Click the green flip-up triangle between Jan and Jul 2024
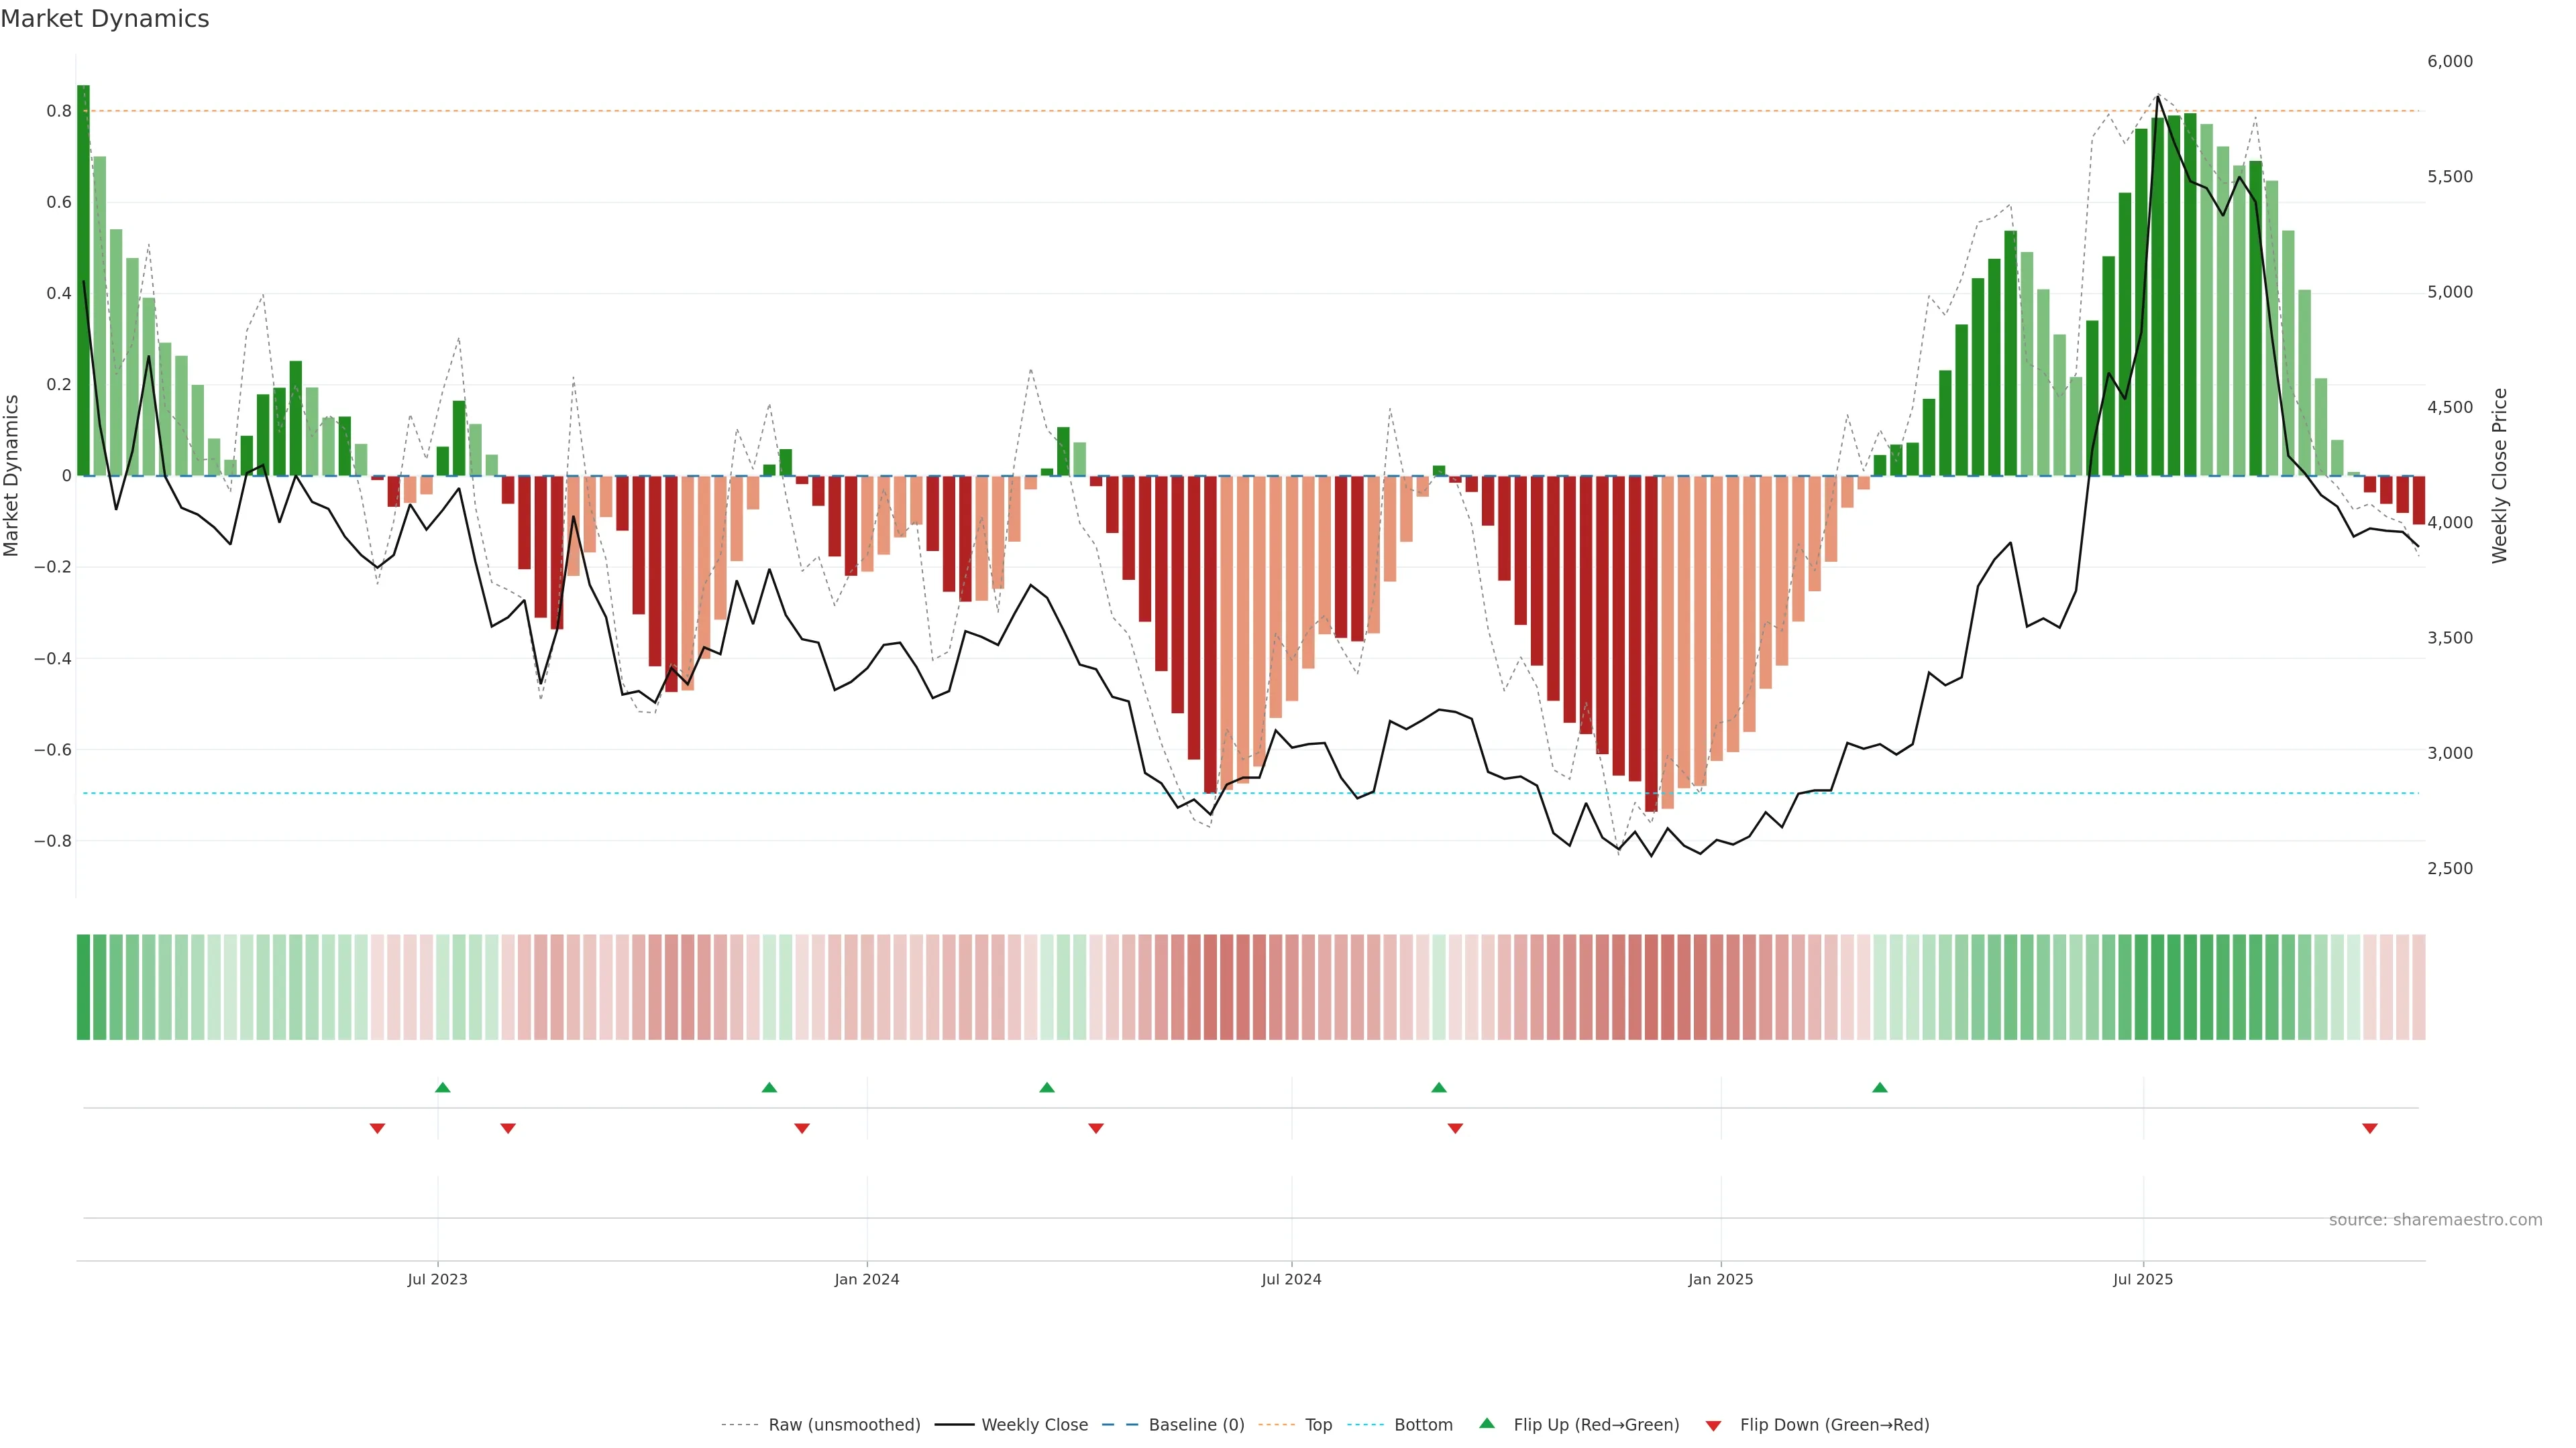The width and height of the screenshot is (2576, 1448). (x=1047, y=1087)
